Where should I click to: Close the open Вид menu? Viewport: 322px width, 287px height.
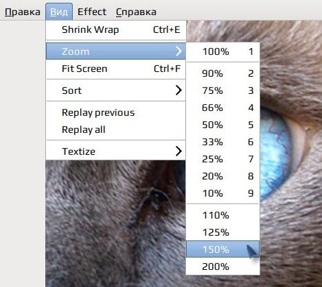pyautogui.click(x=59, y=12)
